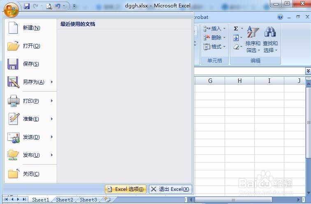The width and height of the screenshot is (311, 204).
Task: Click the Undo icon in Quick Access Toolbar
Action: (x=58, y=6)
